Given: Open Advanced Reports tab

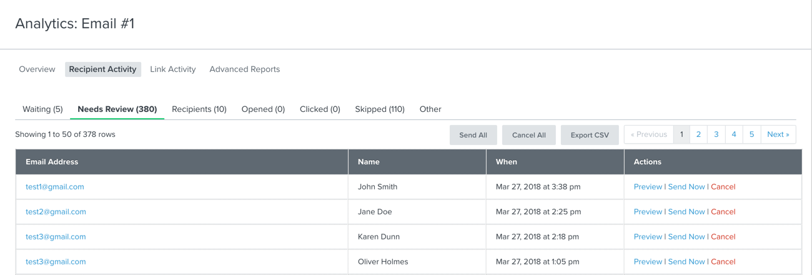Looking at the screenshot, I should pyautogui.click(x=245, y=69).
